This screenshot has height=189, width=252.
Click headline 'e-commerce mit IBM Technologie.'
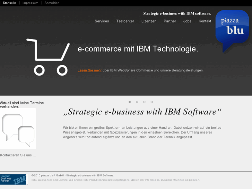tap(138, 49)
